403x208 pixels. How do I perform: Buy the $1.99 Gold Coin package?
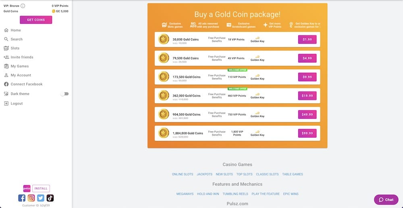pos(307,39)
